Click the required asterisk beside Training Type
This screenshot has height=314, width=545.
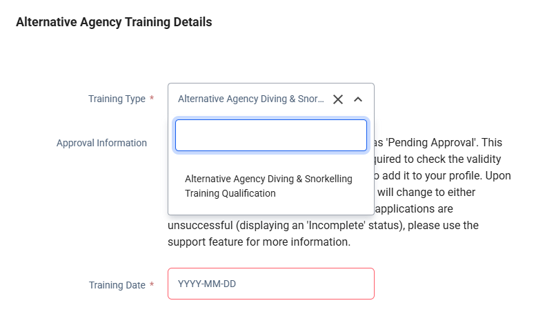(x=152, y=99)
